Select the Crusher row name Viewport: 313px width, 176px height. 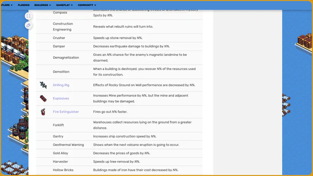pos(59,38)
